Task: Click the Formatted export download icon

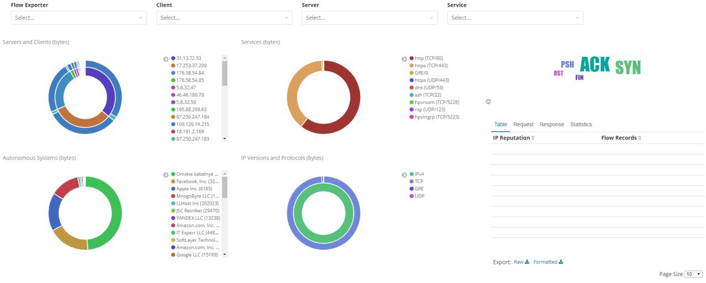Action: 561,261
